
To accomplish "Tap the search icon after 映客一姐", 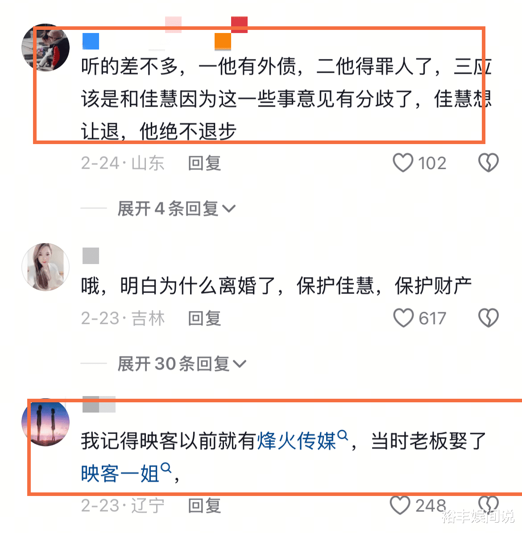I will 166,468.
